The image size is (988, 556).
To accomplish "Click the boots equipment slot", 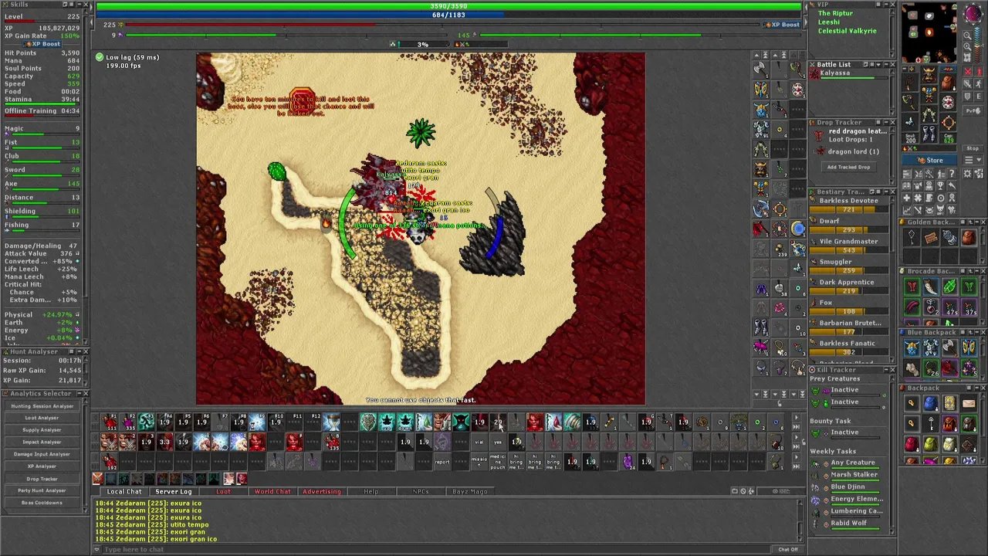I will point(929,134).
